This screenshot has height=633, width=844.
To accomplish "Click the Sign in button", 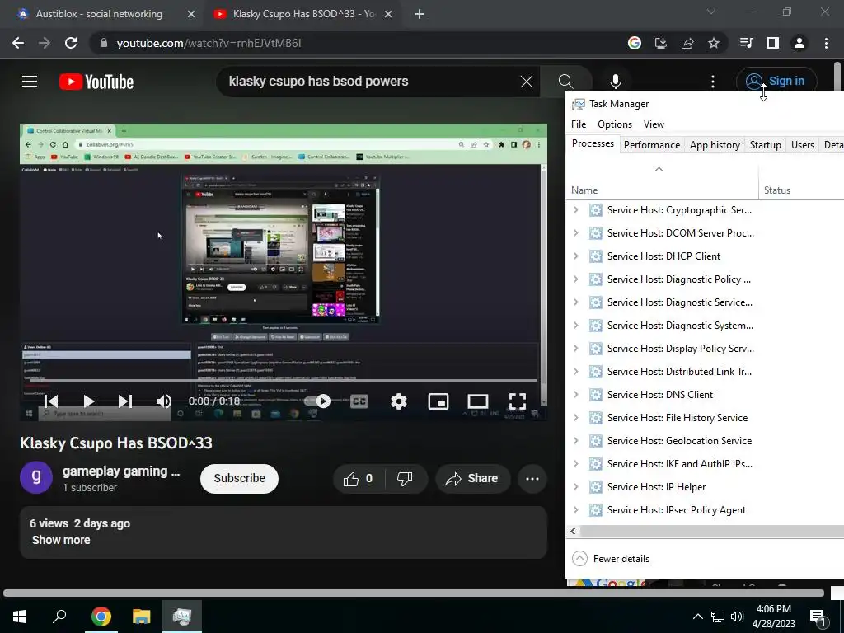I will tap(776, 82).
